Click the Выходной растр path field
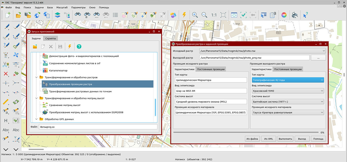Screen dimensions: 347x162 (254, 58)
